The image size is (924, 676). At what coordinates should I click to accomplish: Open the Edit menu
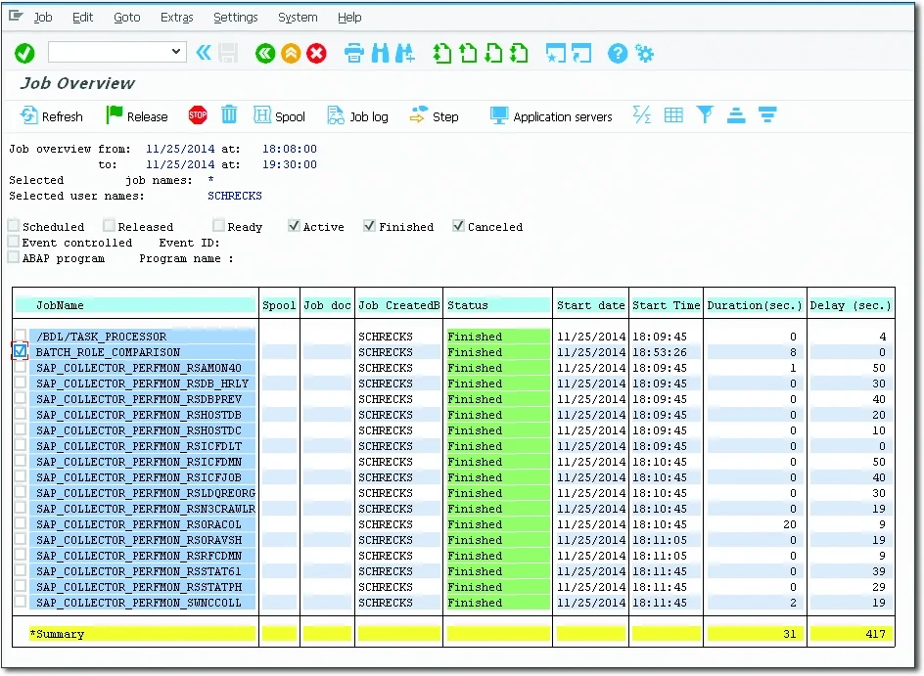pyautogui.click(x=82, y=17)
